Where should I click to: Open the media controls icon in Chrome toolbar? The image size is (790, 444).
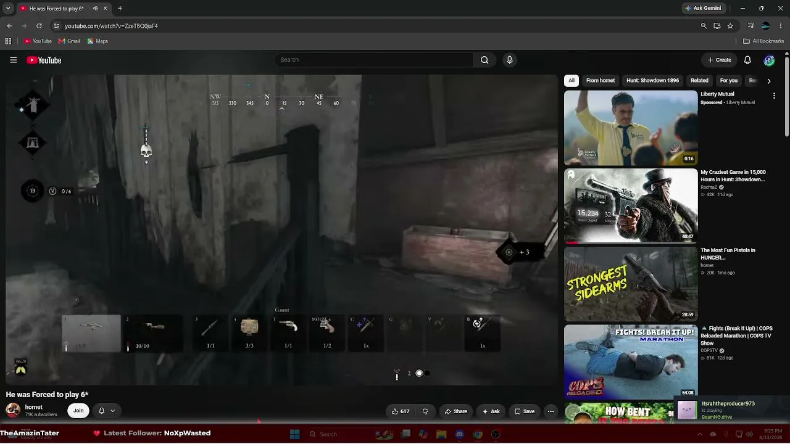(x=751, y=26)
